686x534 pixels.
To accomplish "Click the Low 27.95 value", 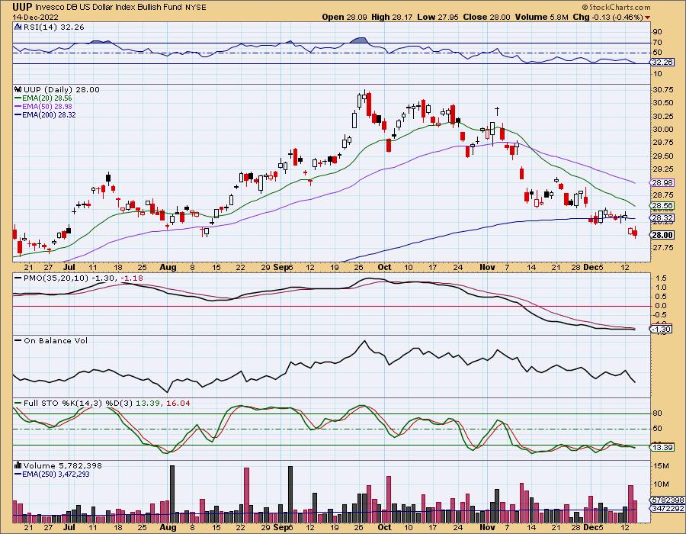I will 438,17.
